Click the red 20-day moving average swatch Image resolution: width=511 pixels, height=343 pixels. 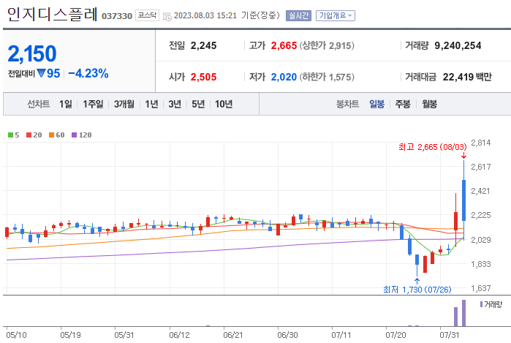29,135
